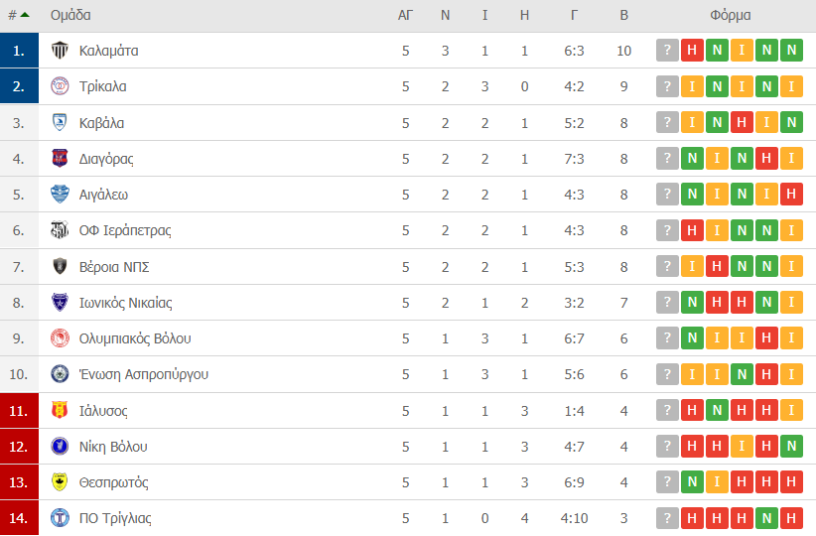Sort by the Γ goals column header
816x536 pixels.
tap(575, 15)
